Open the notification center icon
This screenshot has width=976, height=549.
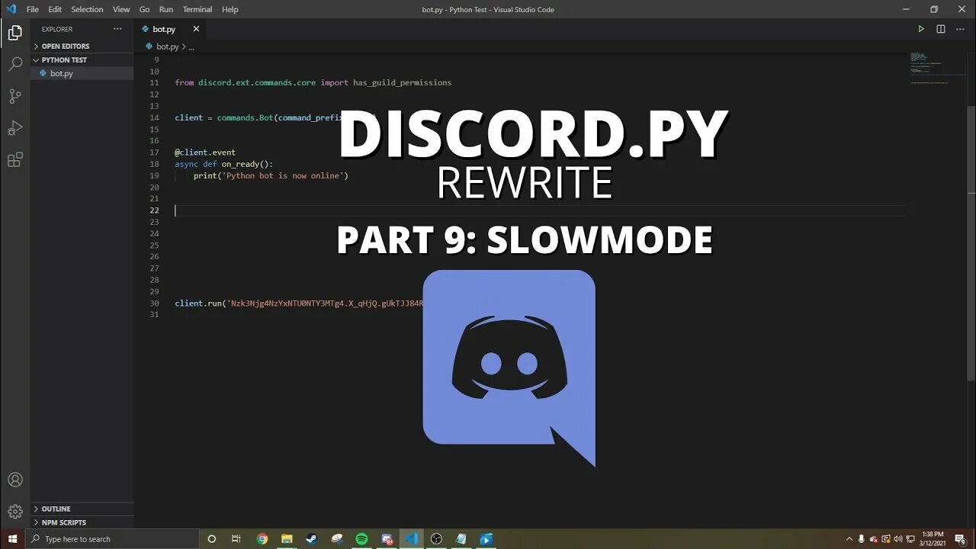(960, 539)
